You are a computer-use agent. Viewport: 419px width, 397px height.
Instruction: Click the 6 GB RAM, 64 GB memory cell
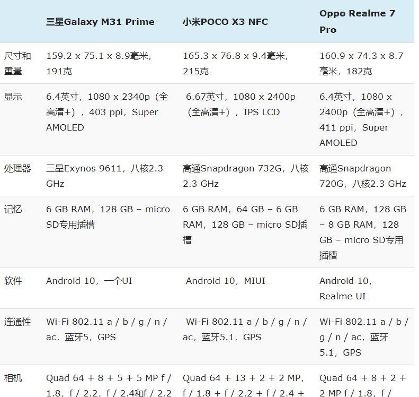pyautogui.click(x=245, y=225)
